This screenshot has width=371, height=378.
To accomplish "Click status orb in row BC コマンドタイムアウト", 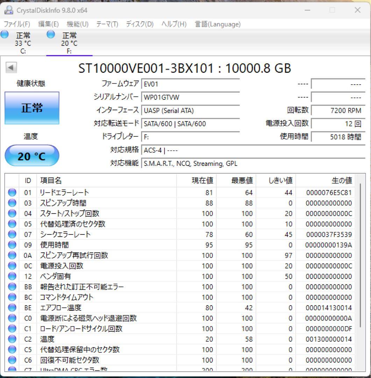I will click(12, 297).
